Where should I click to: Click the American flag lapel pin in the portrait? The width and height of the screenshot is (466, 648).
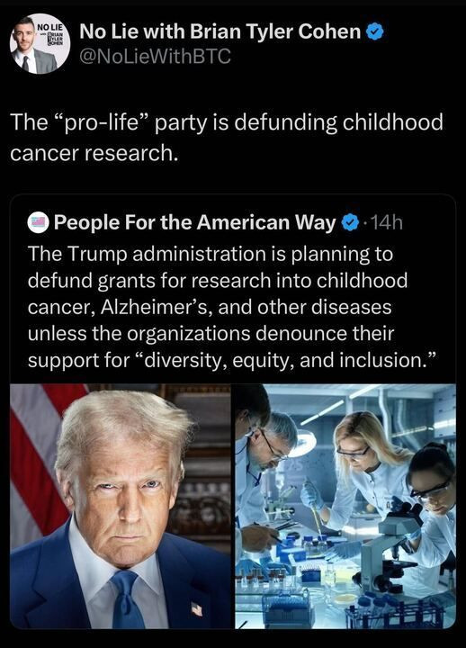point(197,608)
